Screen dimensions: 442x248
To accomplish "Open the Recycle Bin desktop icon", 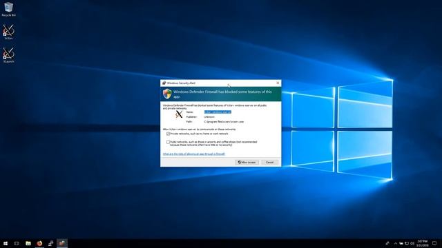I will pos(8,9).
